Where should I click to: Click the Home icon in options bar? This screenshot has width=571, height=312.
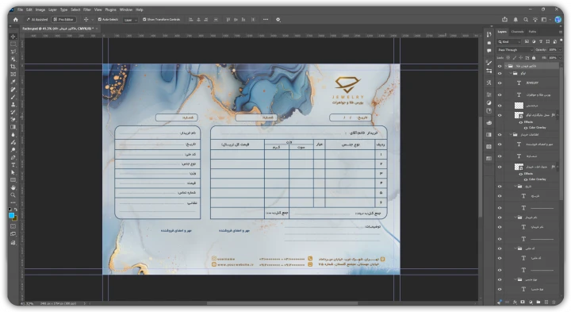(x=16, y=20)
